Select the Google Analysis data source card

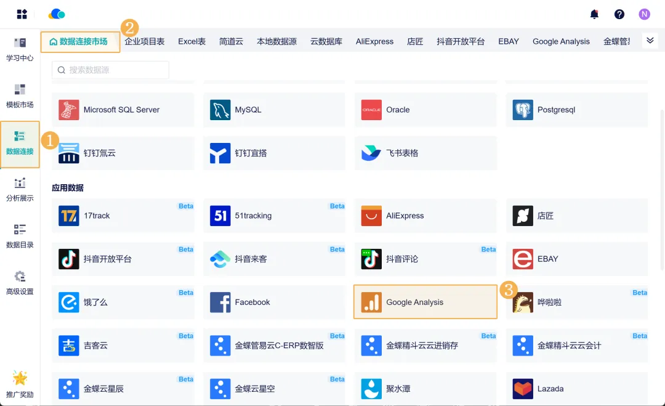[425, 302]
